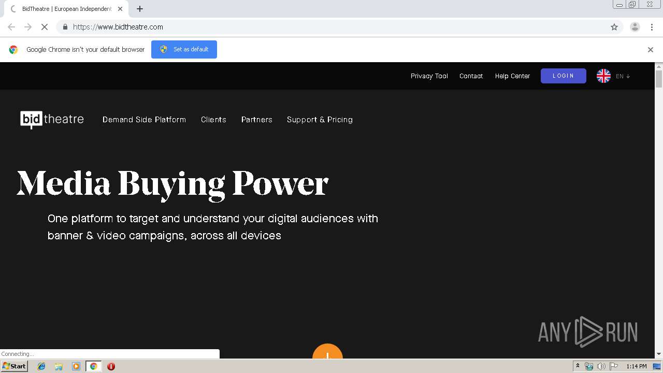Open the Action Center flag icon

click(x=613, y=366)
